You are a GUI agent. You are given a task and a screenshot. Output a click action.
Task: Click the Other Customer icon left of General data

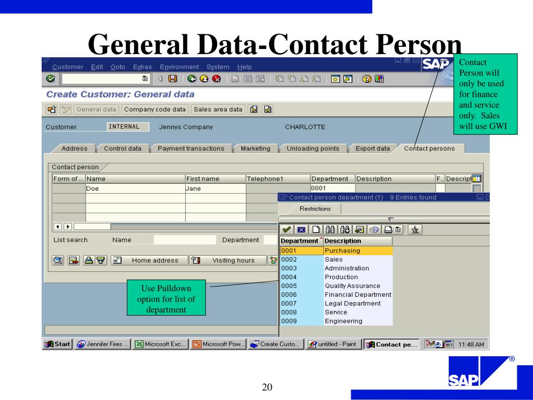(x=52, y=109)
